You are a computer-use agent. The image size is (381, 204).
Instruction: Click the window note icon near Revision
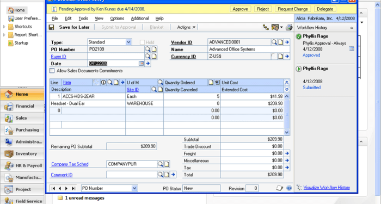pyautogui.click(x=280, y=188)
